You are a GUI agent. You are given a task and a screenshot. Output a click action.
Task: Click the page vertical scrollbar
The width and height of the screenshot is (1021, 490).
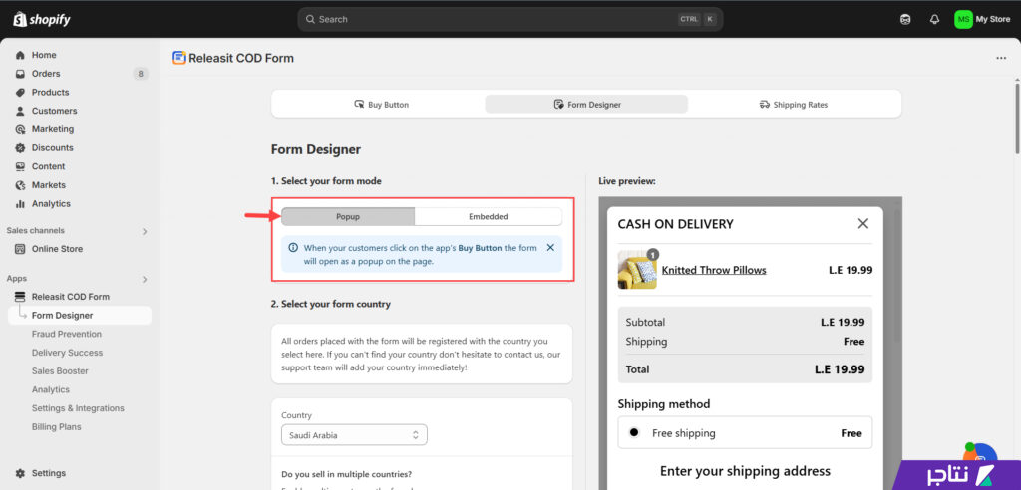click(x=1017, y=118)
